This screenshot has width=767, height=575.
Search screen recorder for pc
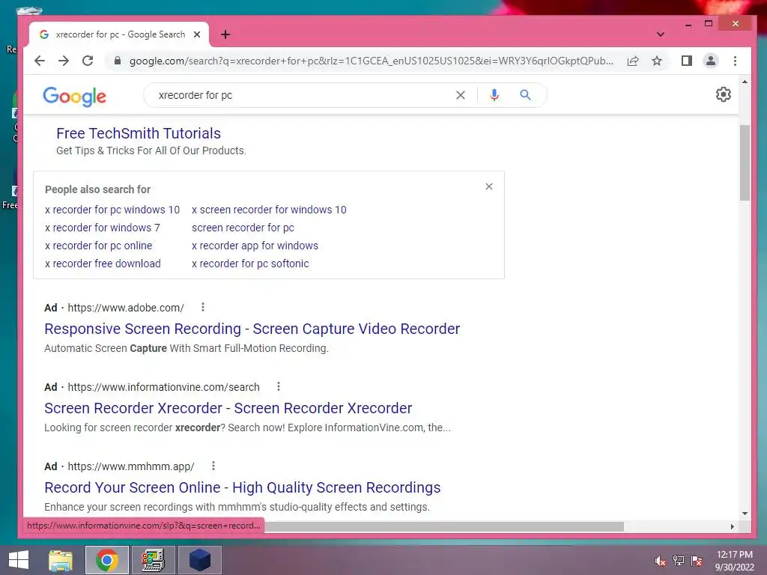243,228
